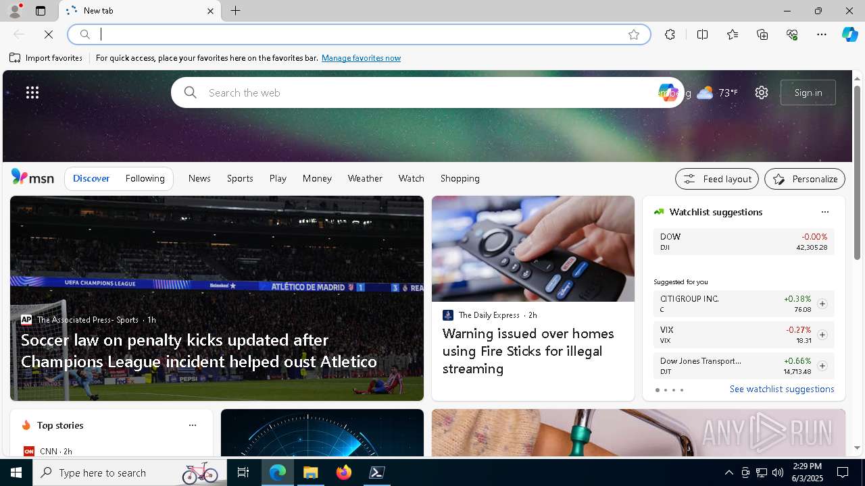Screen dimensions: 865x486
Task: Open the Weather menu item
Action: point(365,178)
